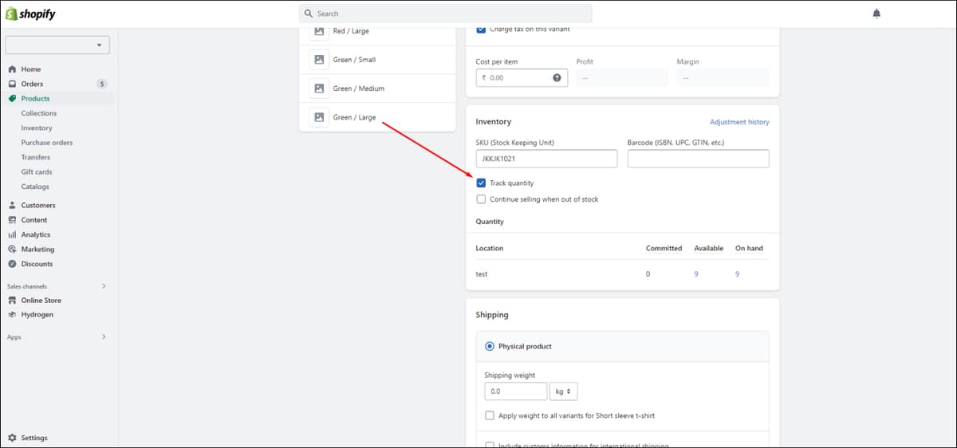Open Home in the sidebar
Viewport: 957px width, 448px height.
(31, 69)
